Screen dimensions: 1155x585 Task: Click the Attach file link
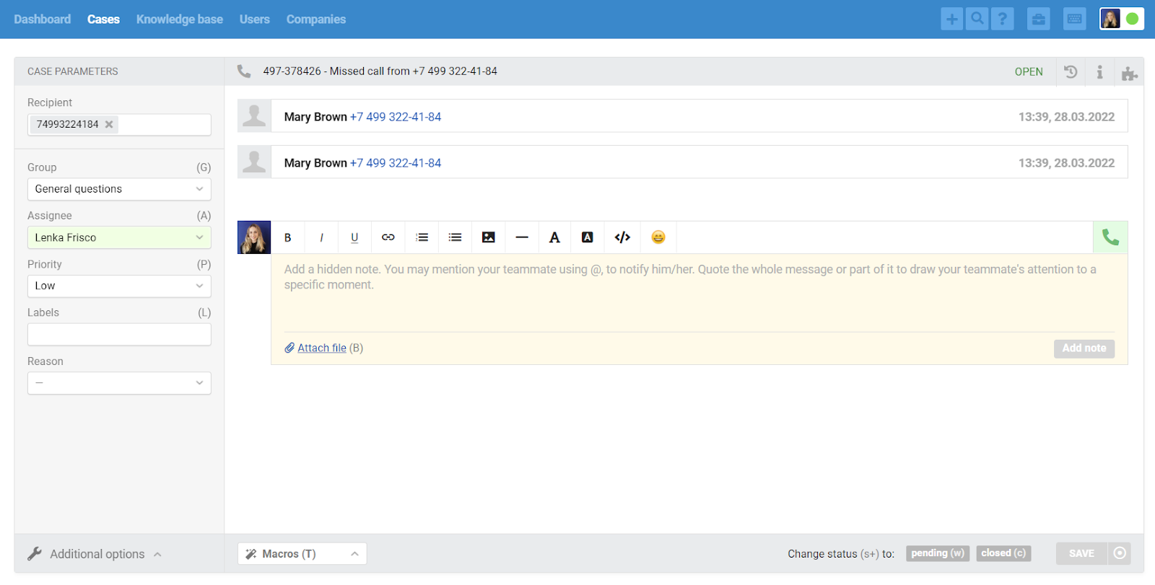coord(321,348)
